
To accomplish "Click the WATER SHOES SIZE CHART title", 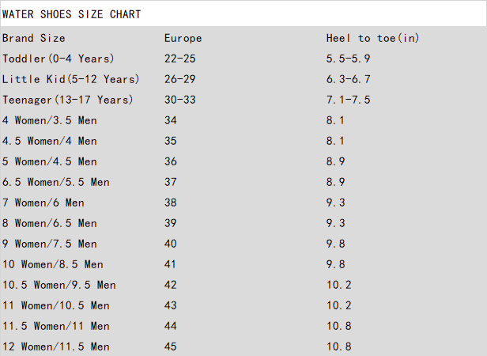I will (x=72, y=14).
